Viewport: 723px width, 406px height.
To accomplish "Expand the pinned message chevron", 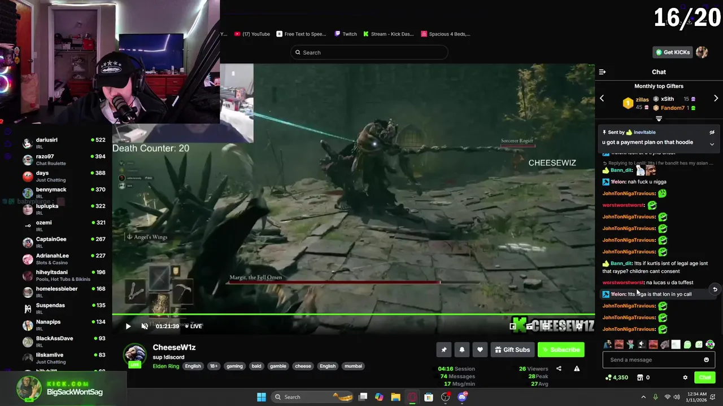I will [712, 144].
